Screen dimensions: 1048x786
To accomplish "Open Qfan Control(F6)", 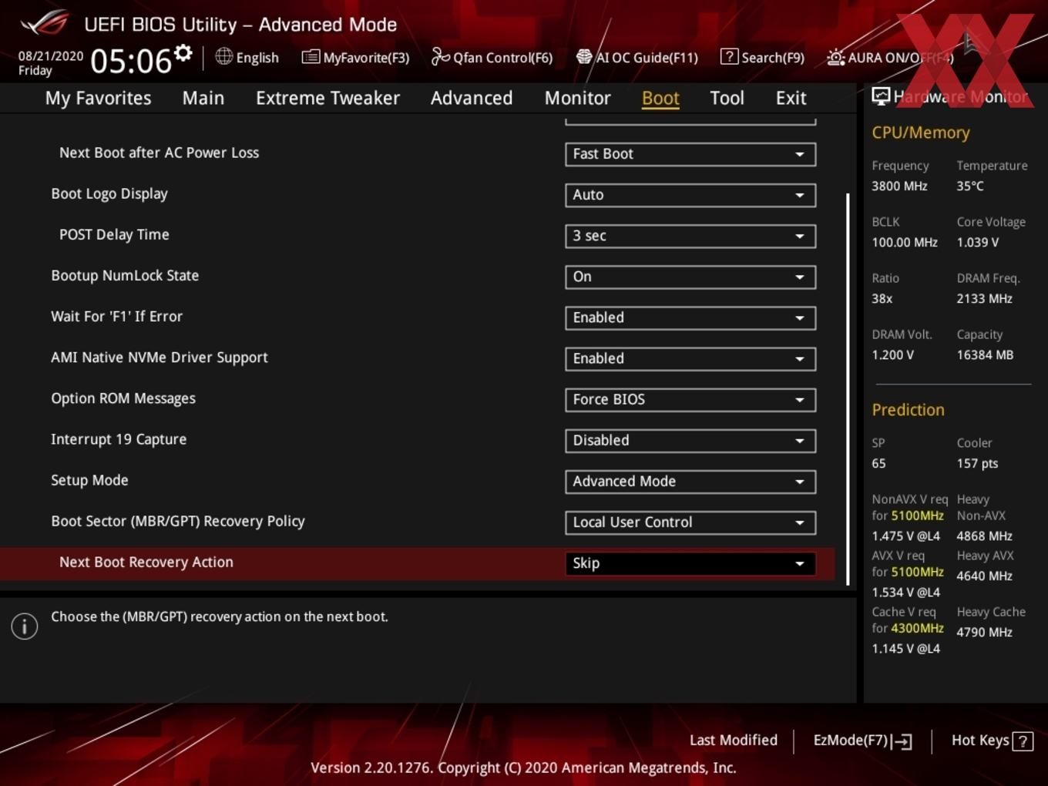I will point(492,57).
